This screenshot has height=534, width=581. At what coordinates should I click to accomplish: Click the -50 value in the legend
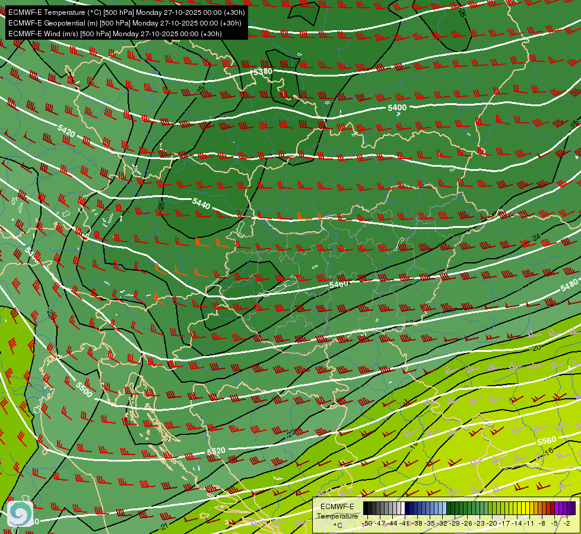click(367, 524)
